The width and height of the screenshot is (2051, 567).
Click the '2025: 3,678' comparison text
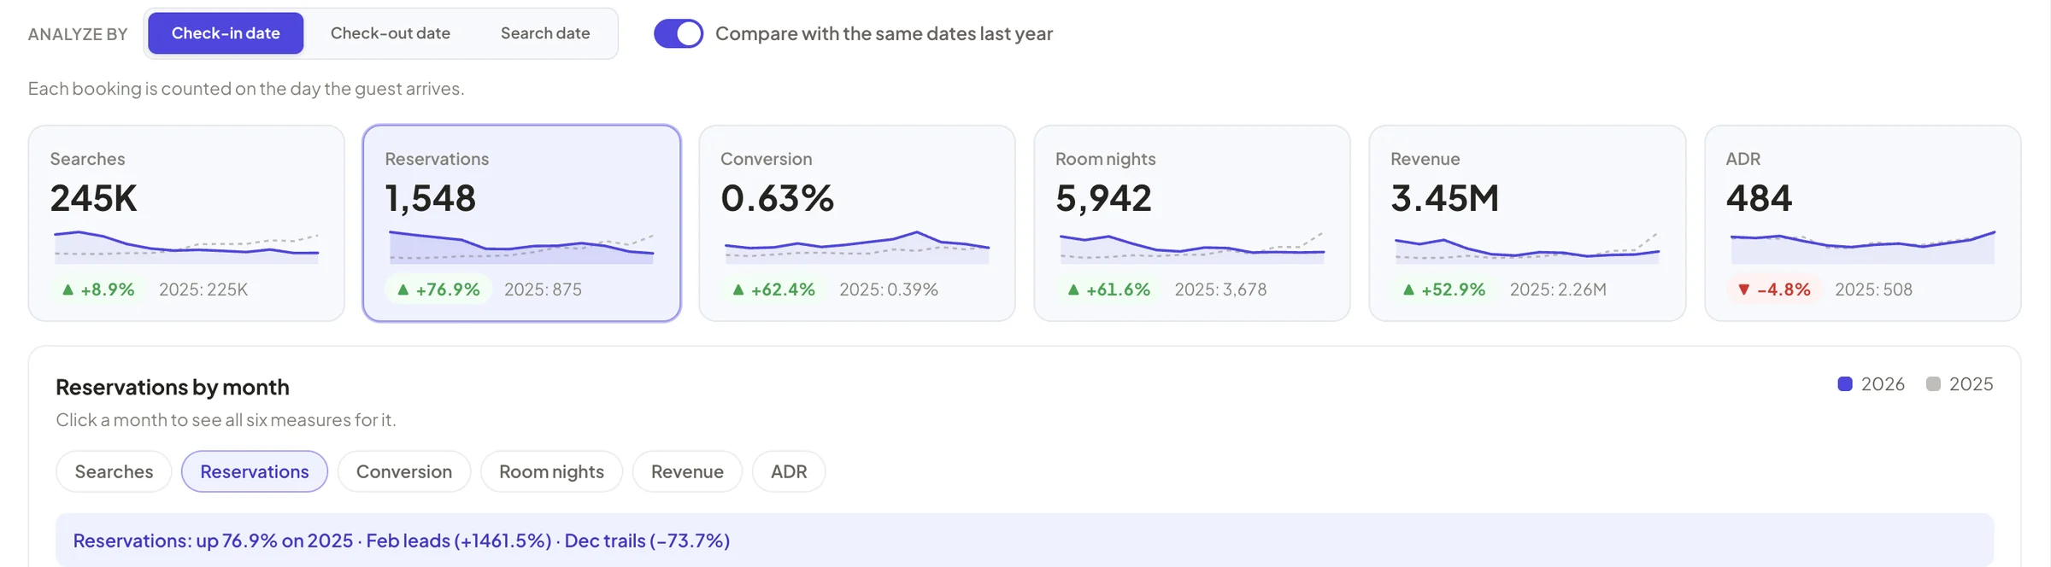pos(1220,289)
